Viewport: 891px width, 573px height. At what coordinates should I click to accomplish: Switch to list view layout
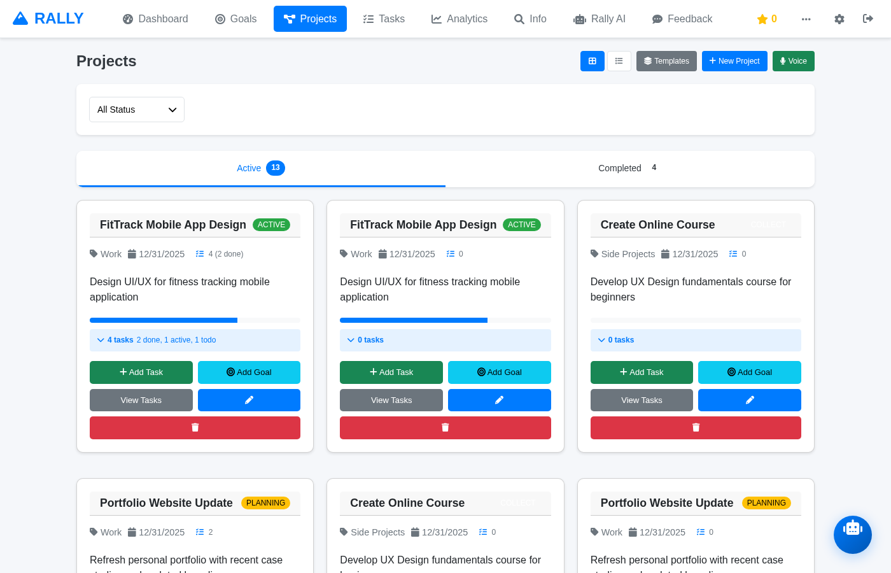tap(619, 60)
